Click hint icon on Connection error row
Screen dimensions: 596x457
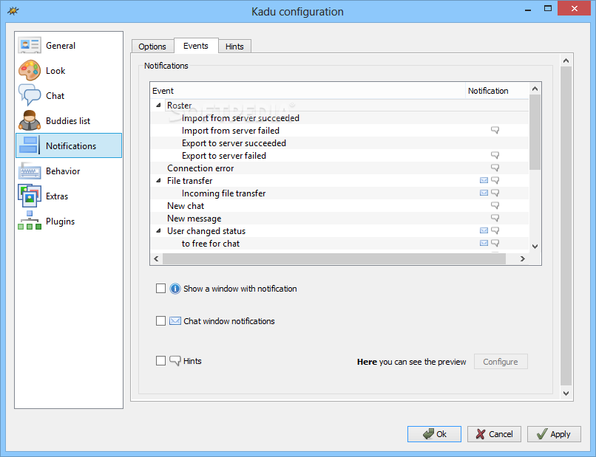coord(495,168)
